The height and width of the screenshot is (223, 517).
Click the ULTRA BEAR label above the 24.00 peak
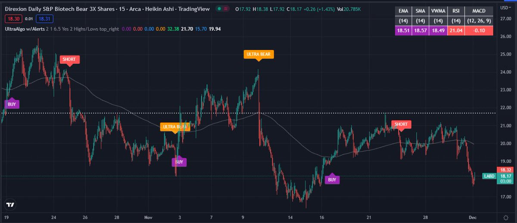[258, 54]
